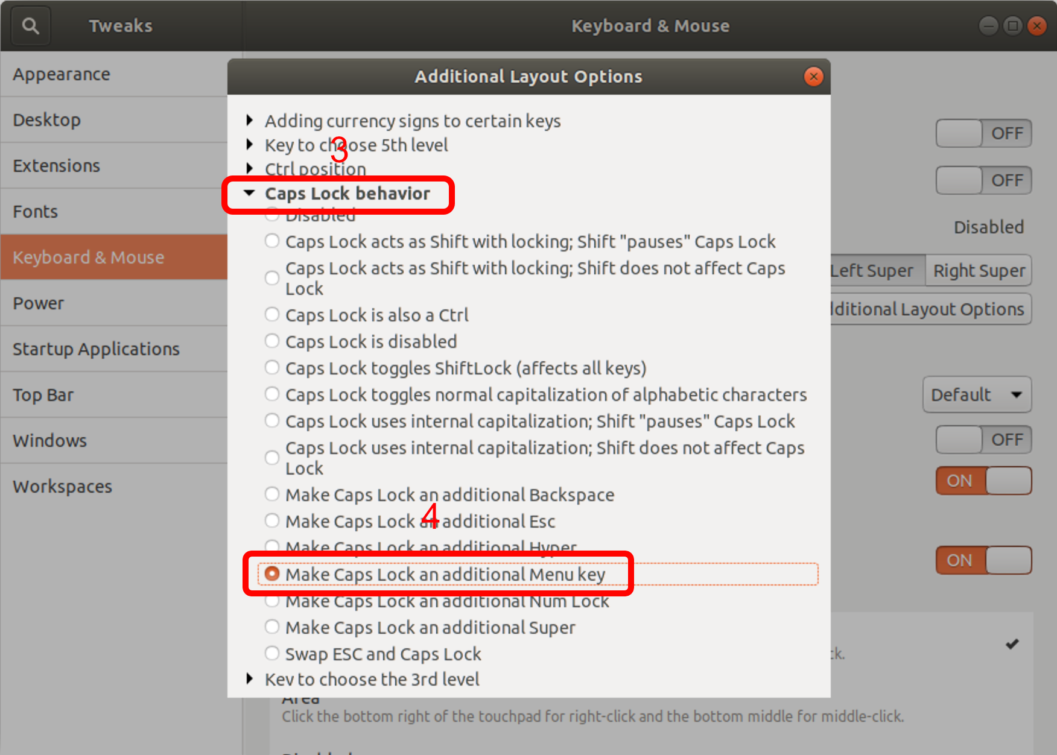This screenshot has width=1057, height=755.
Task: Go to Extensions in Tweaks sidebar
Action: click(114, 166)
